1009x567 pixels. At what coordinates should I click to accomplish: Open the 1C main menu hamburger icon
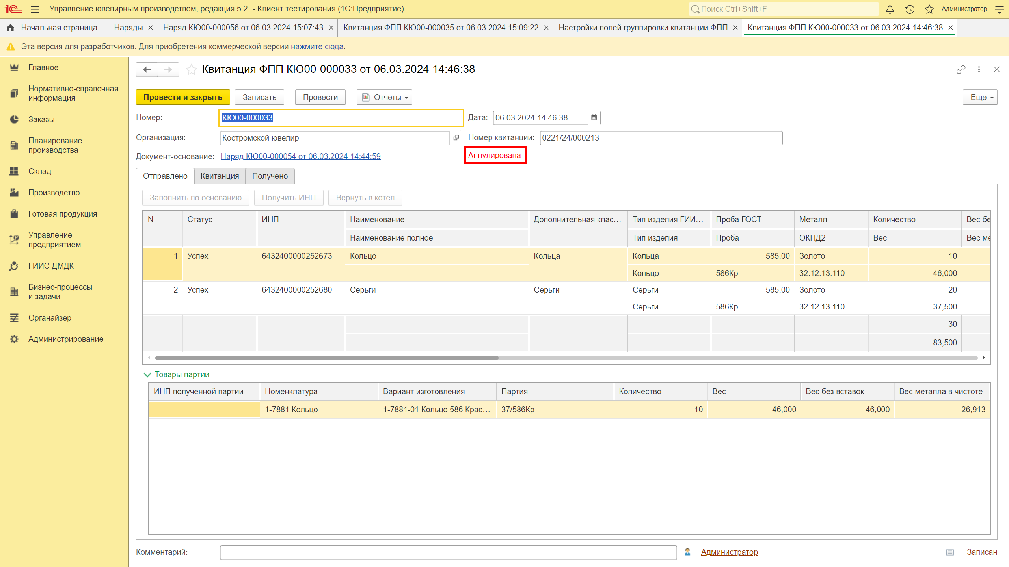point(35,9)
